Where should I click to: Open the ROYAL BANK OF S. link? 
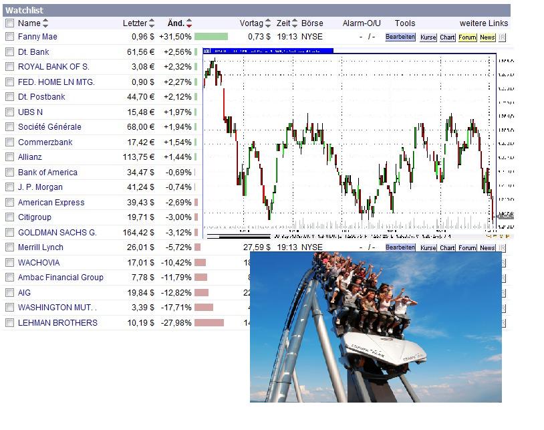click(x=53, y=67)
